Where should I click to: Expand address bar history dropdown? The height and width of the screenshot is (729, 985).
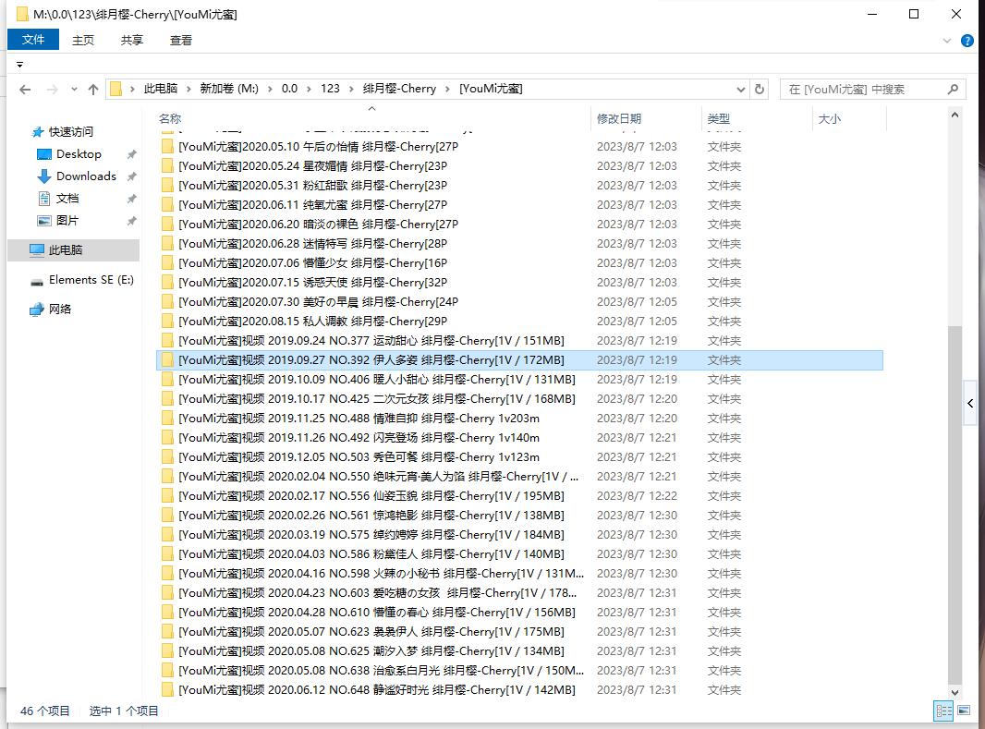[741, 90]
